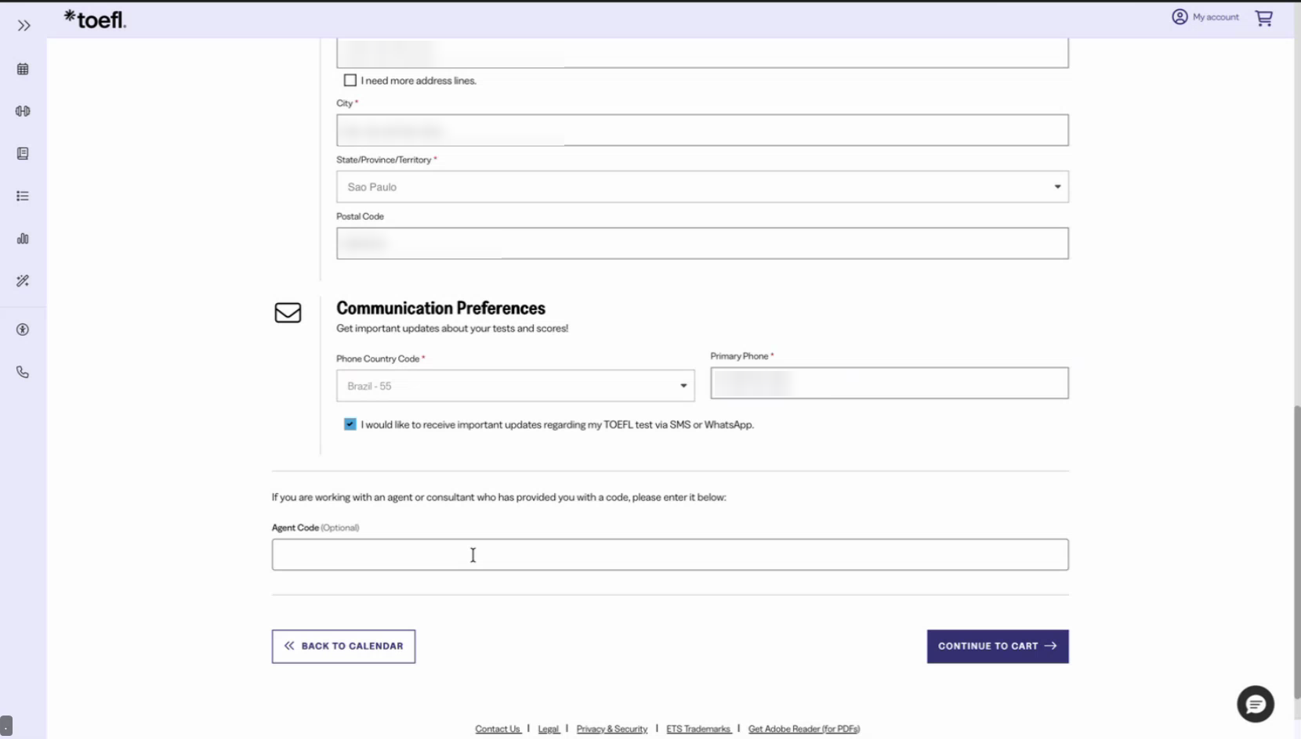
Task: Focus the City input field
Action: (702, 130)
